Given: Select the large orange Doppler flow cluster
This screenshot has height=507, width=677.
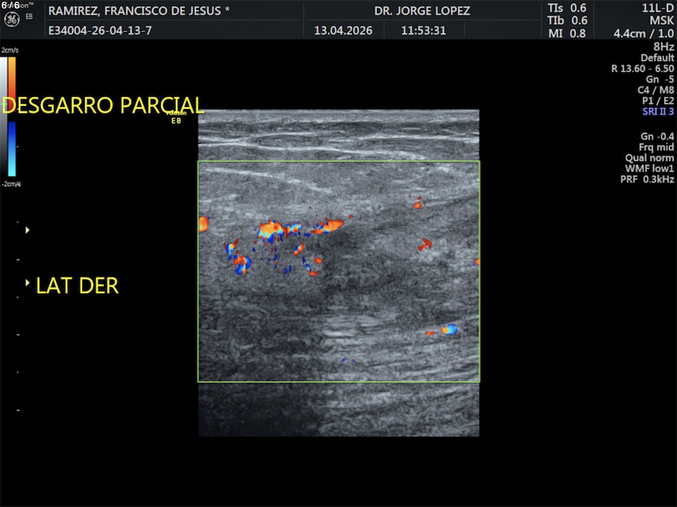Looking at the screenshot, I should [x=271, y=230].
